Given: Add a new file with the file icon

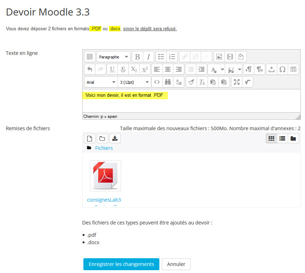Looking at the screenshot, I should tap(90, 139).
